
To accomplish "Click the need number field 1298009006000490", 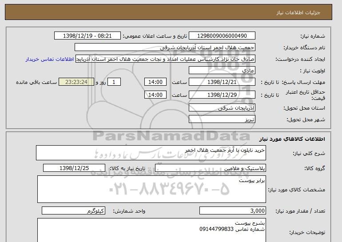I will tap(222, 36).
